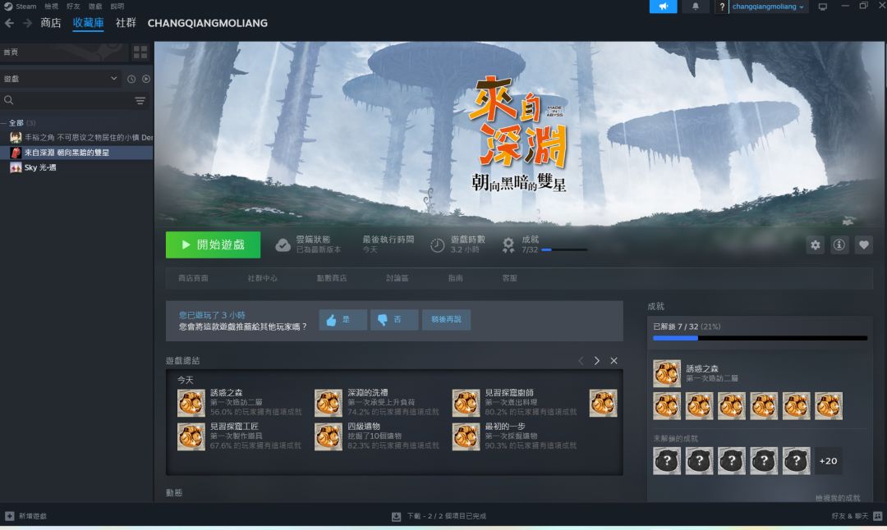Image resolution: width=887 pixels, height=530 pixels.
Task: Go back with the left arrow navigation icon
Action: (9, 23)
